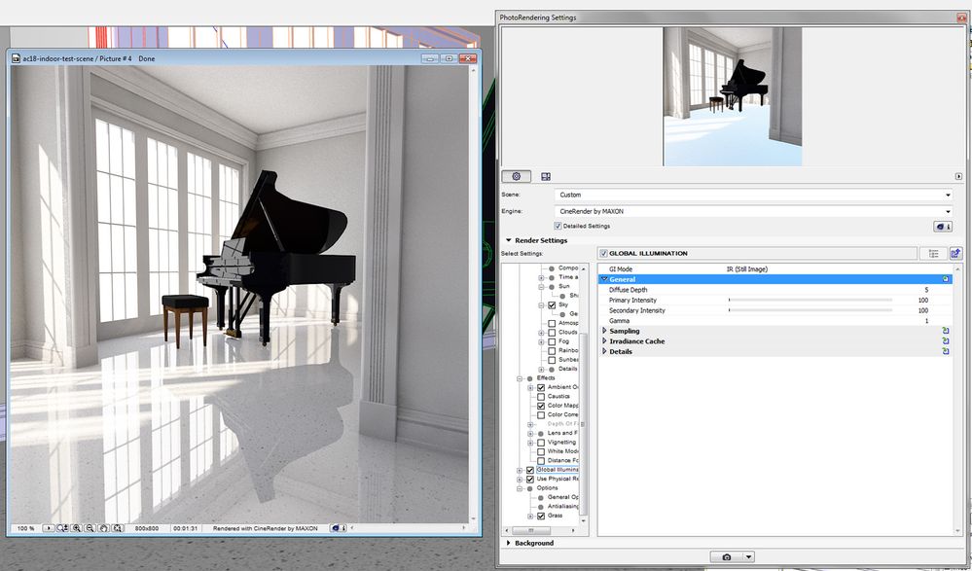The width and height of the screenshot is (972, 571).
Task: Click the Gamma value 1
Action: click(926, 321)
